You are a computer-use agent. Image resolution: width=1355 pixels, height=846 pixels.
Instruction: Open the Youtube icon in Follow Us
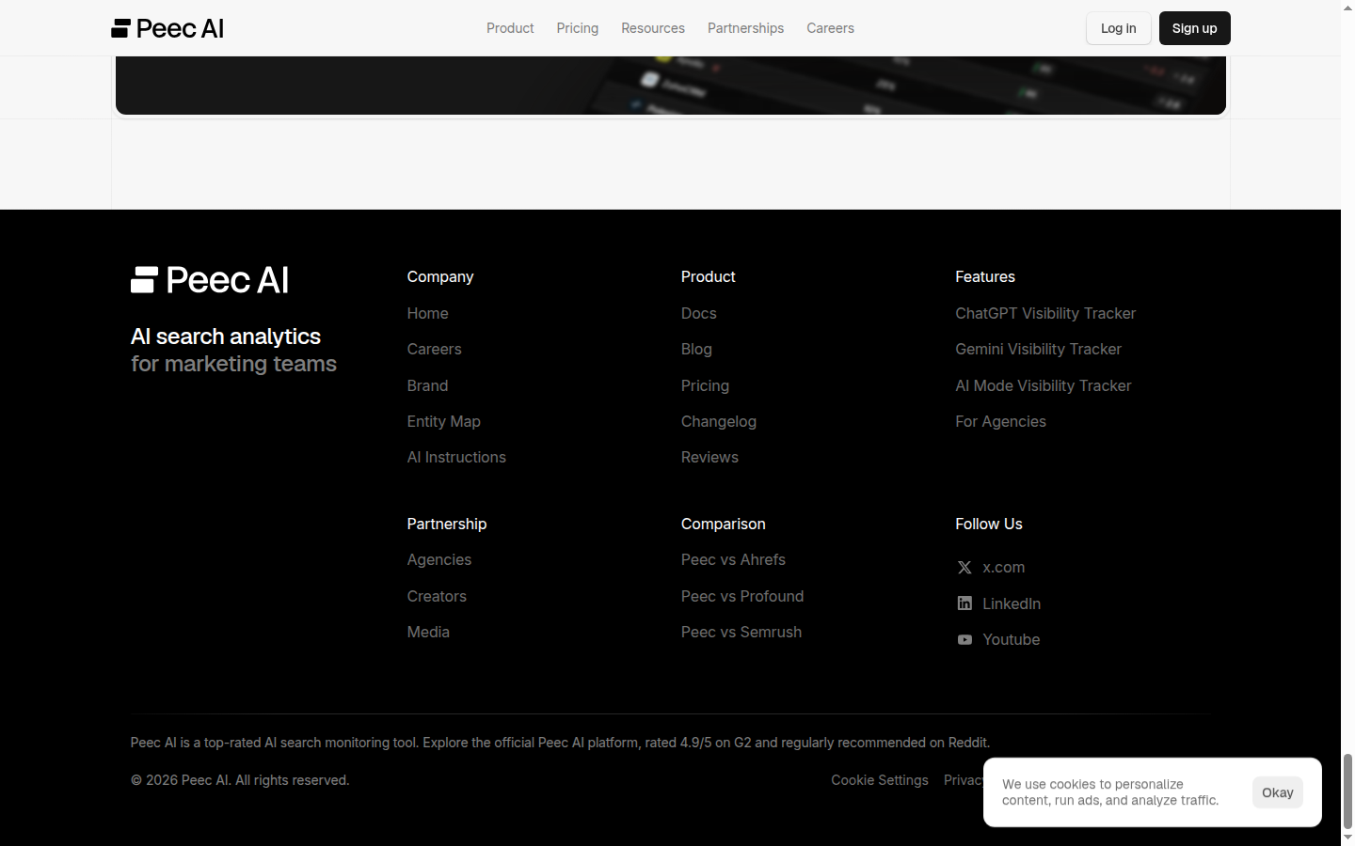[x=964, y=640]
